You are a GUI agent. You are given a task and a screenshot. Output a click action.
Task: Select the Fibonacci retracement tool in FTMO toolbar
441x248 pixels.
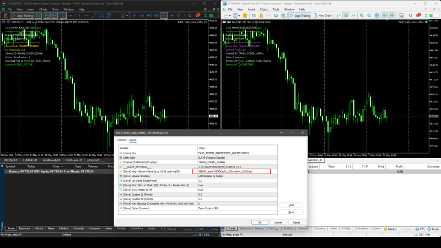(109, 15)
